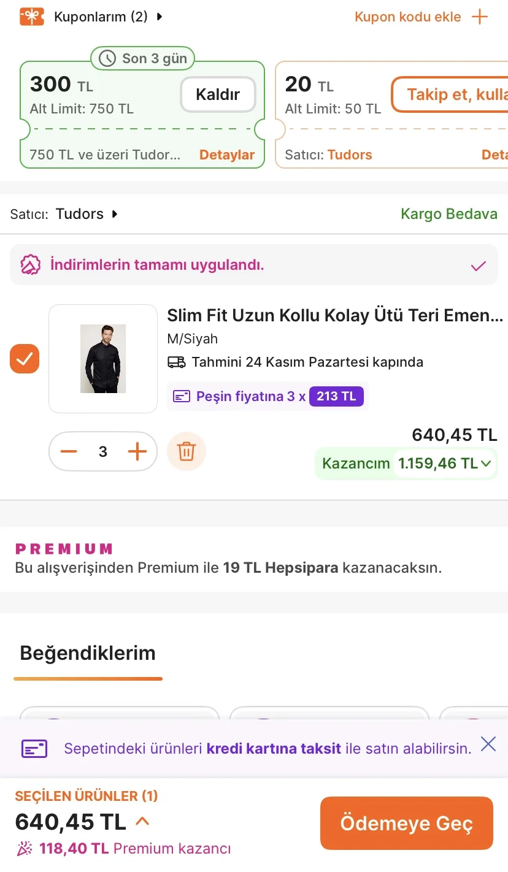Click the discount badge icon
This screenshot has width=508, height=872.
(31, 265)
